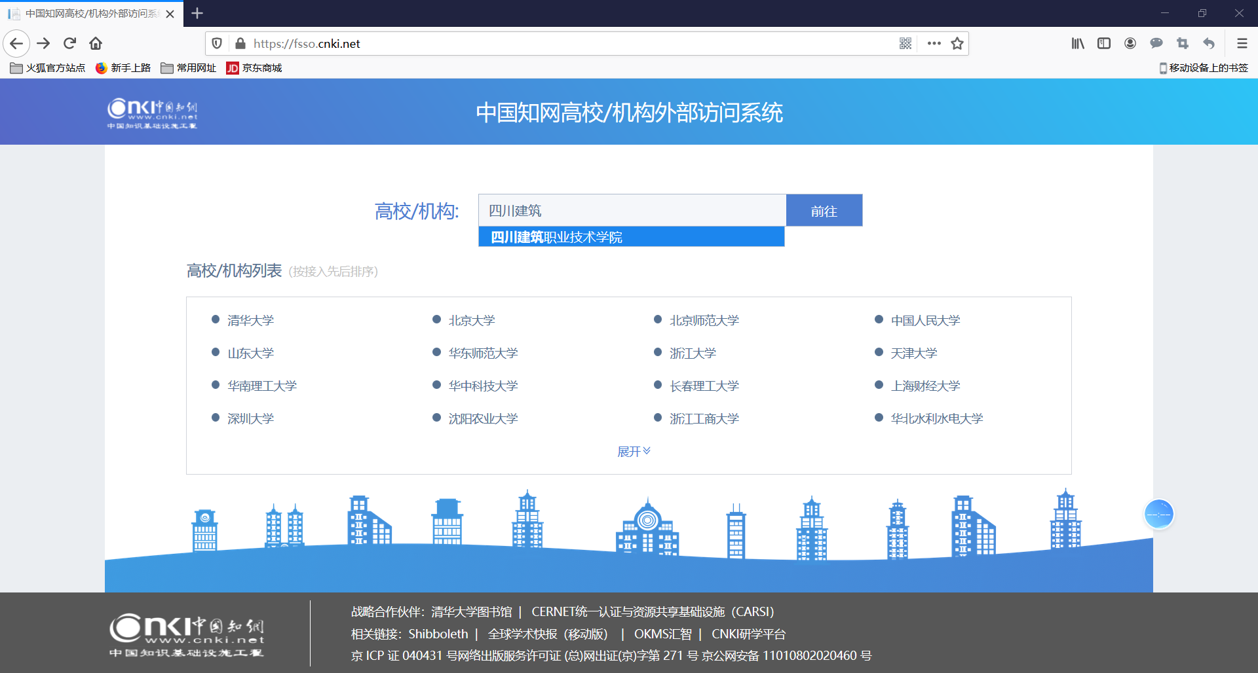1258x673 pixels.
Task: View site security lock information
Action: [x=240, y=43]
